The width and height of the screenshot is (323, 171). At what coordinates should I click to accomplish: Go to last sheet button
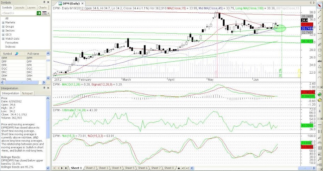(x=66, y=168)
